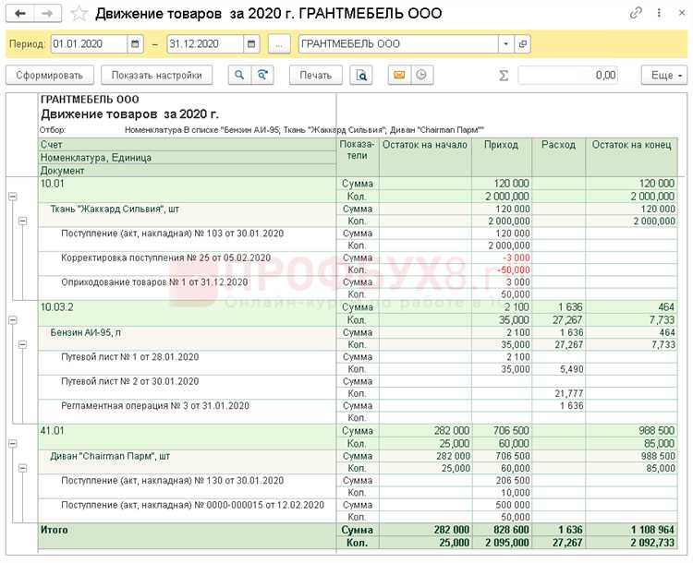Collapse the 10.01 account group
The width and height of the screenshot is (693, 563).
pos(13,196)
